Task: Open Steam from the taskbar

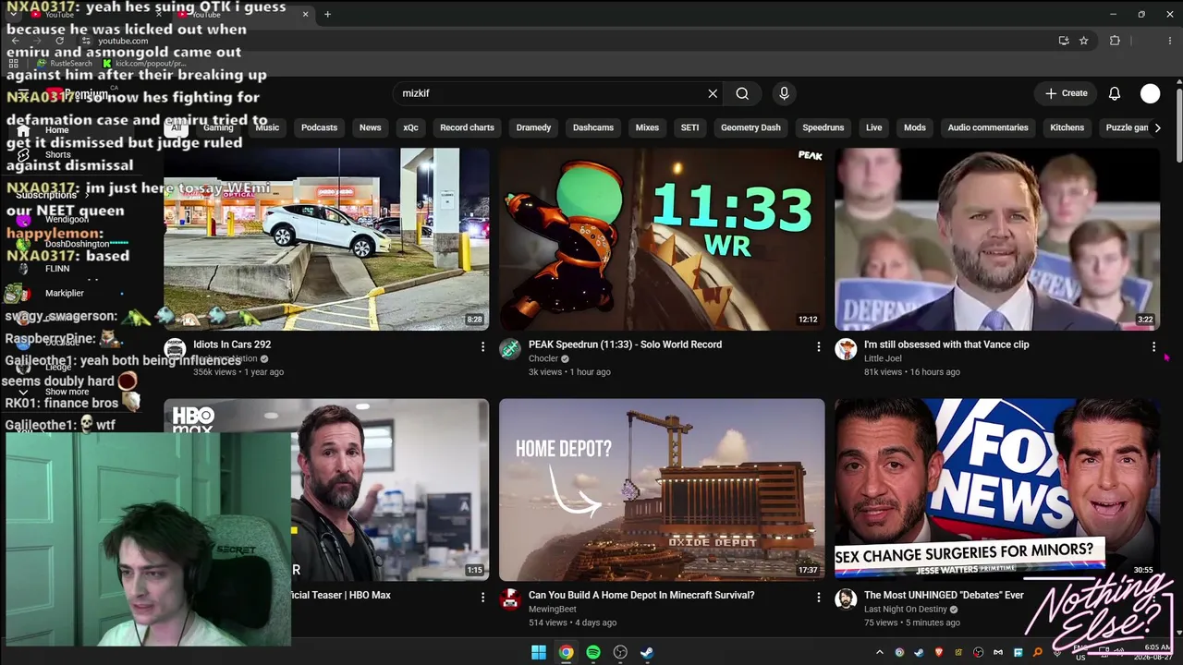Action: (647, 652)
